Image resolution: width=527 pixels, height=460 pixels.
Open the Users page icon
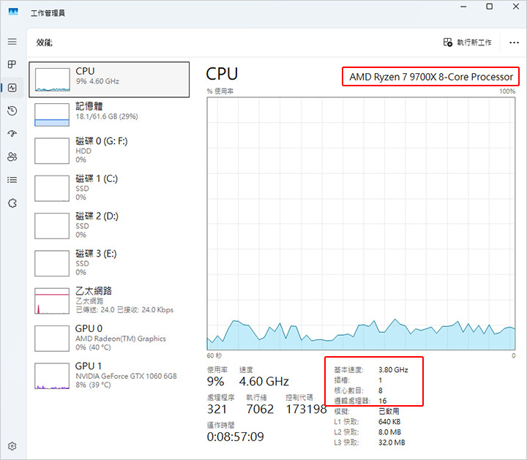coord(12,157)
